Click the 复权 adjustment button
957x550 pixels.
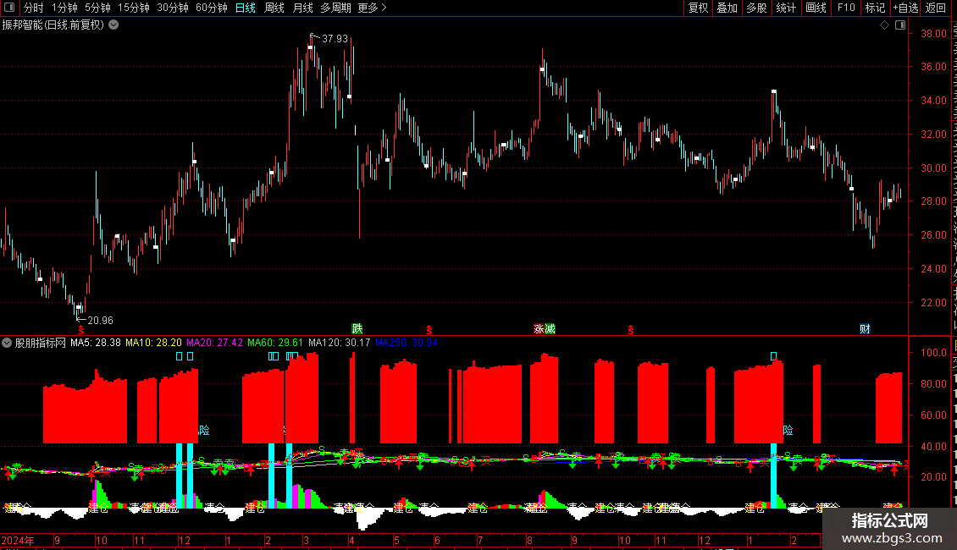[698, 8]
